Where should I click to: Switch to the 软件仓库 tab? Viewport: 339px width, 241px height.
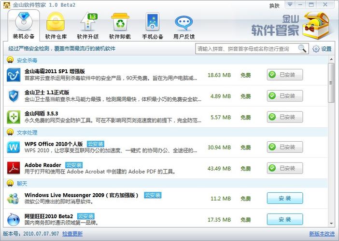56,26
